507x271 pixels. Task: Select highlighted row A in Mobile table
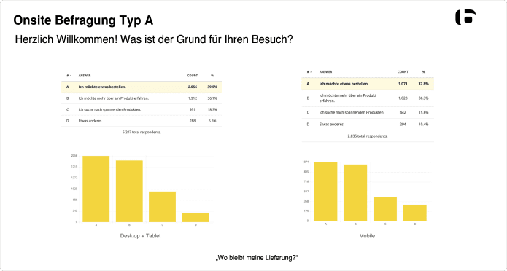368,84
